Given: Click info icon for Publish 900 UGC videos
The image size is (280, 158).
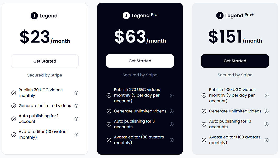Looking at the screenshot, I should coord(267,95).
